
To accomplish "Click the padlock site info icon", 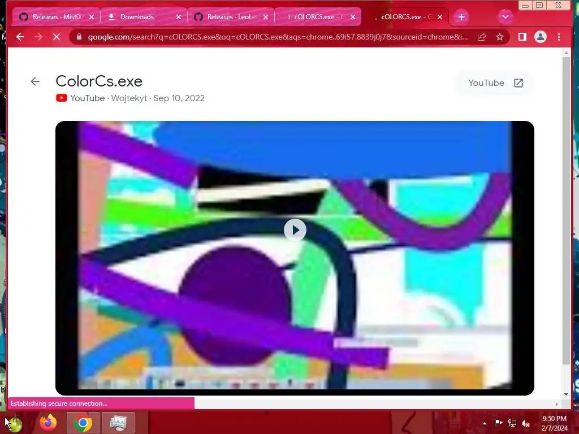I will coord(79,37).
